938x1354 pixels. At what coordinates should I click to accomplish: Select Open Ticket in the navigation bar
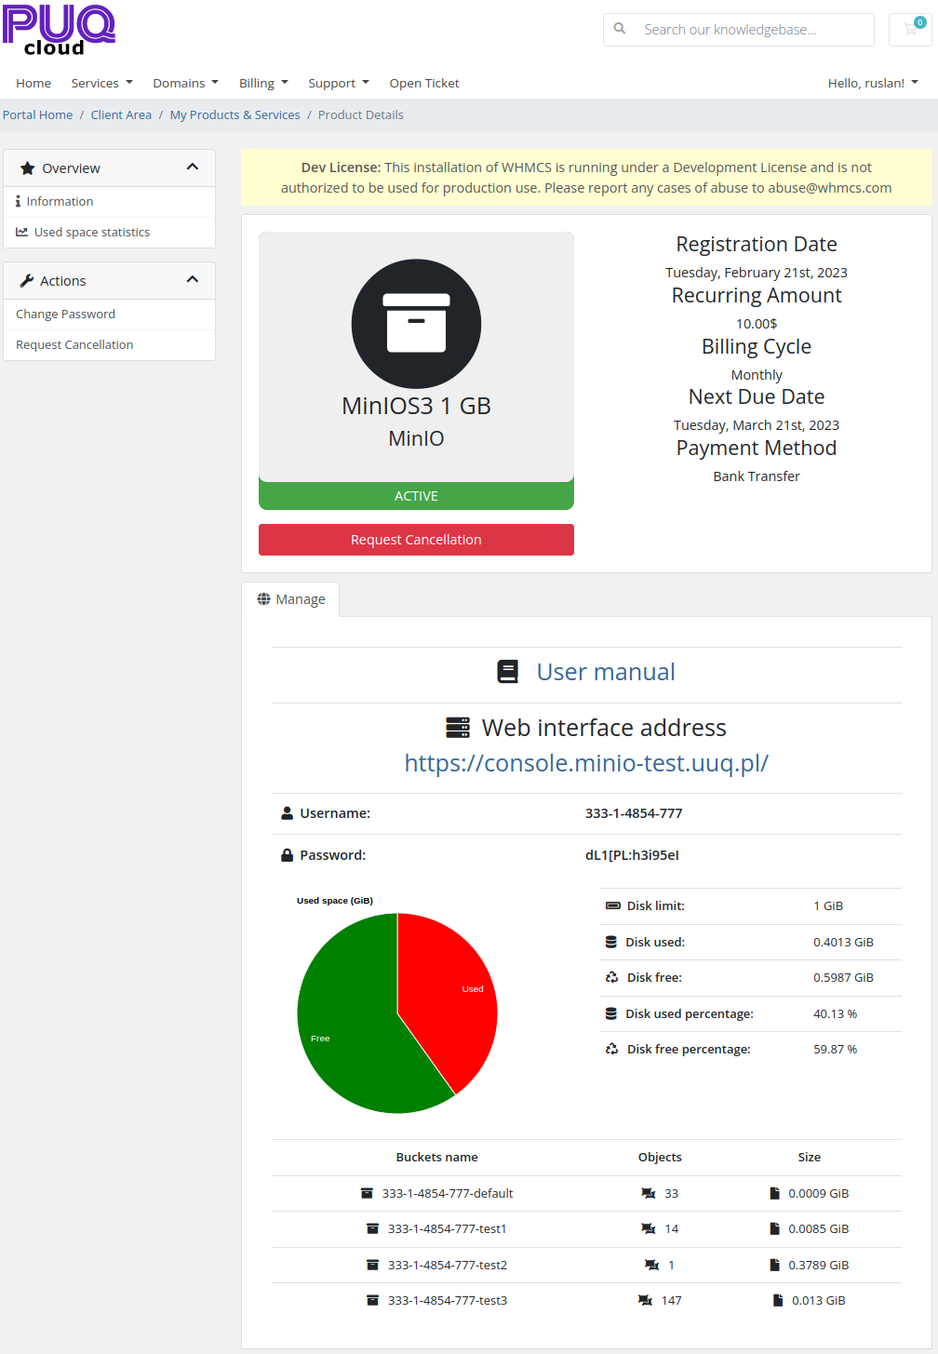pos(424,83)
